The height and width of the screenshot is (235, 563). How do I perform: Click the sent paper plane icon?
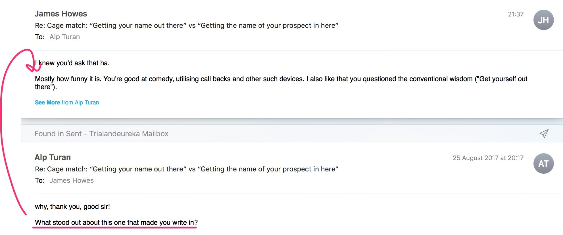544,133
